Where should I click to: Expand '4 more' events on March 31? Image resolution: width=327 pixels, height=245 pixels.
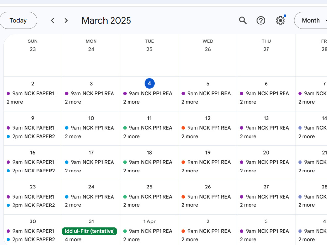click(73, 239)
